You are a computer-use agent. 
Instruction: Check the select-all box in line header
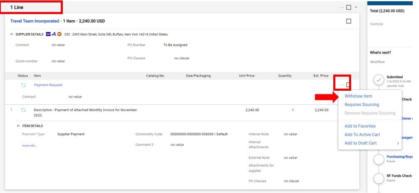(x=349, y=7)
